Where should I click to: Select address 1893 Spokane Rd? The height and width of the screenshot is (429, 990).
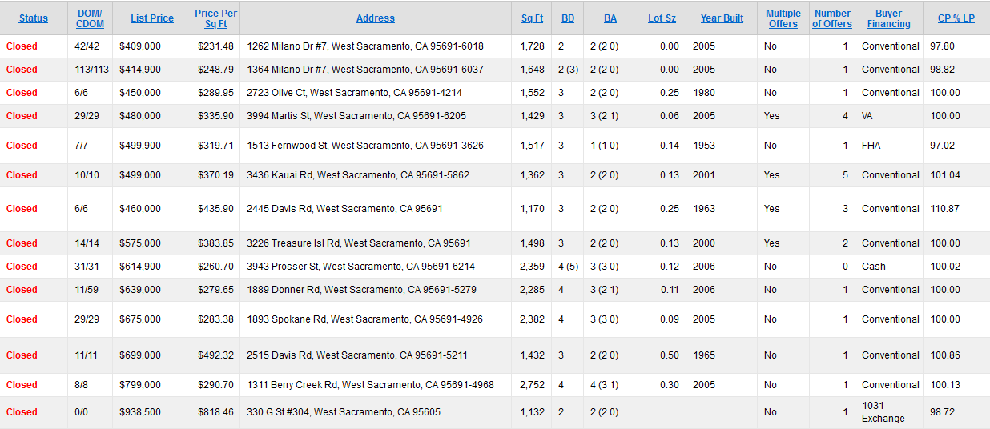365,319
